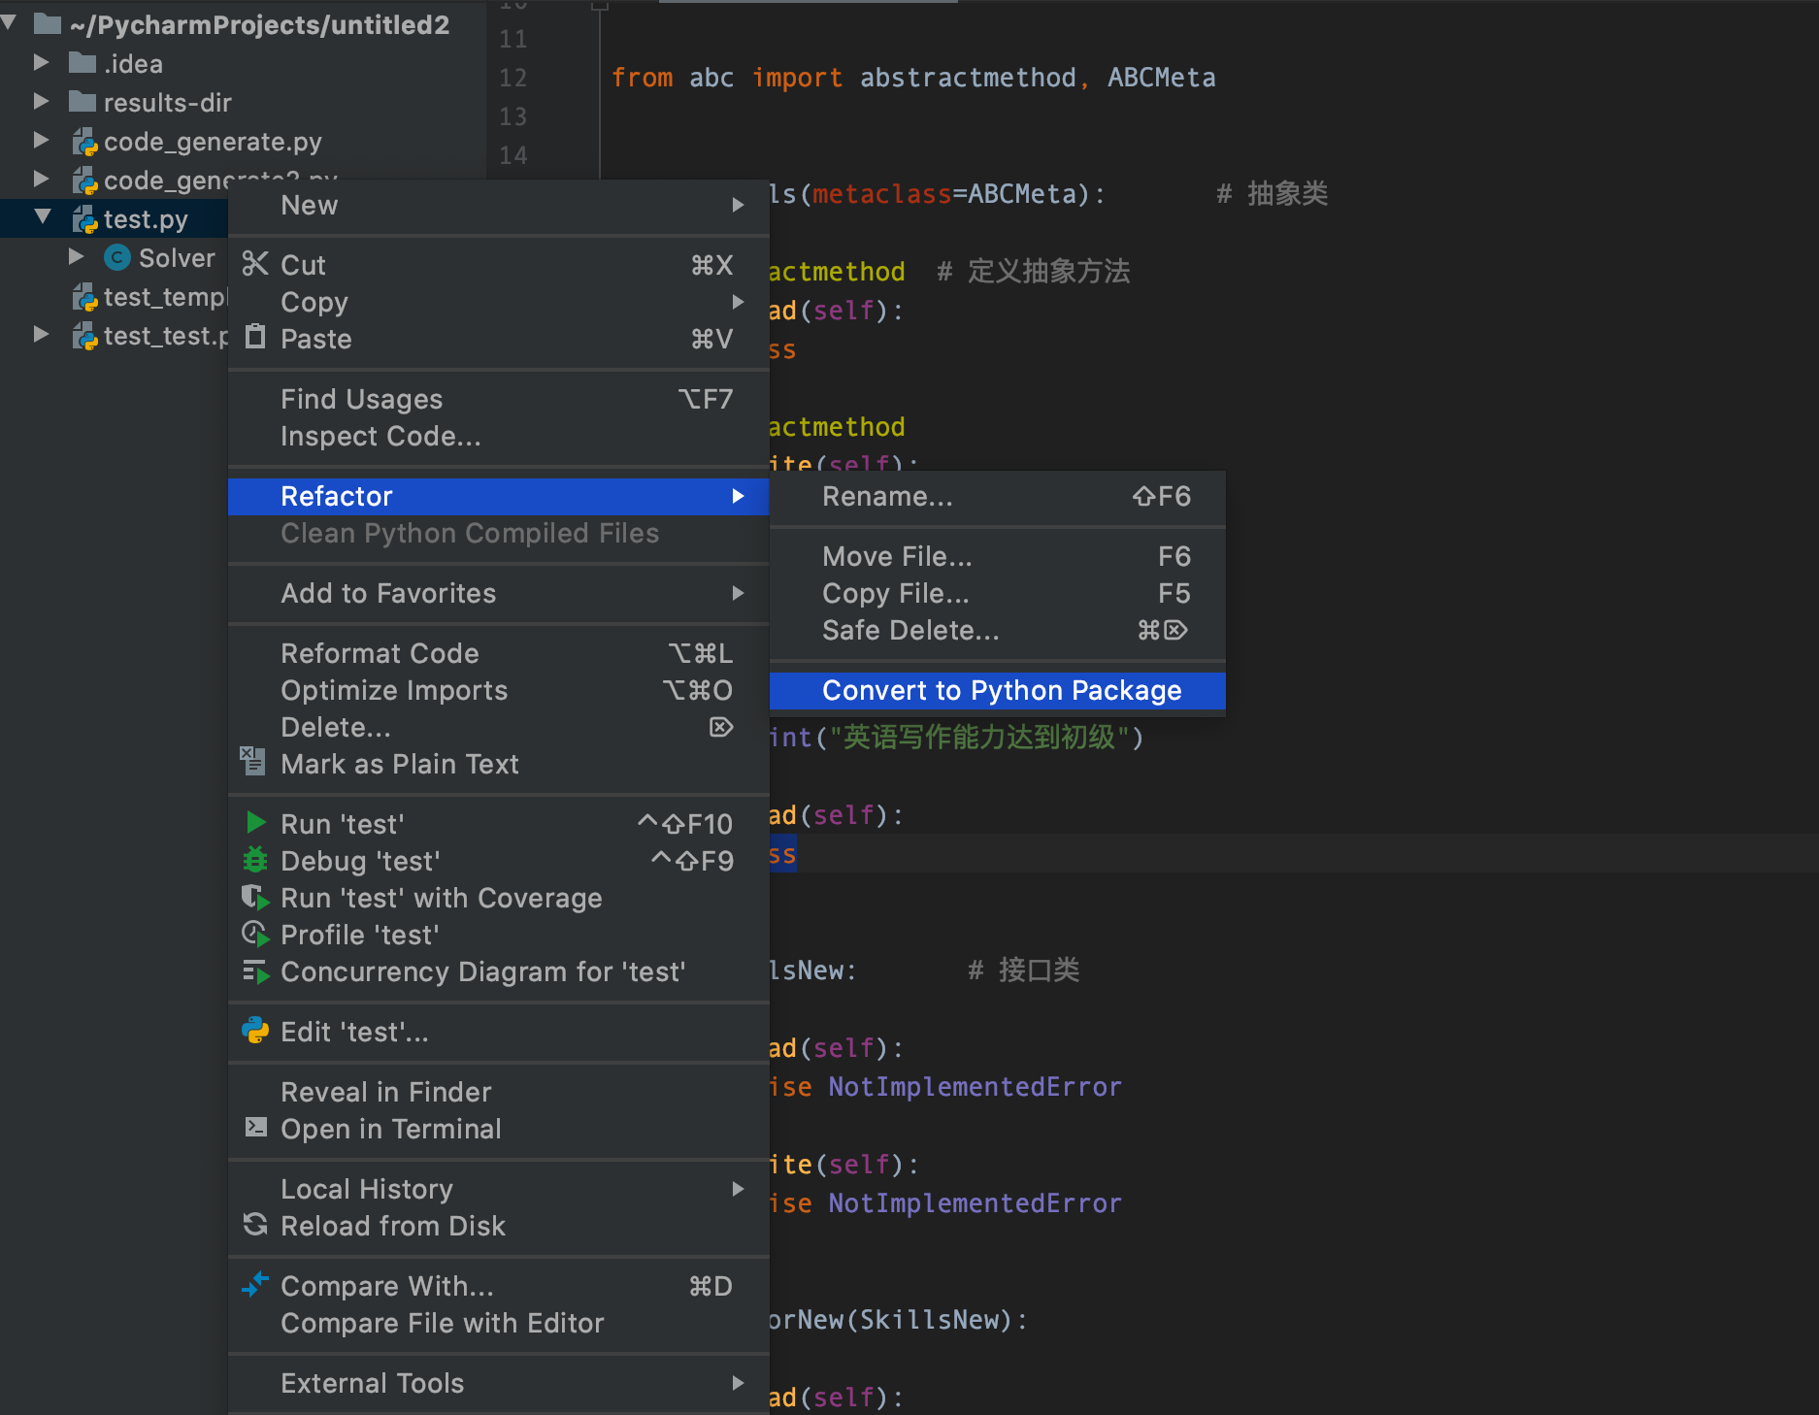Image resolution: width=1819 pixels, height=1415 pixels.
Task: Click editor line number 12
Action: pyautogui.click(x=513, y=78)
